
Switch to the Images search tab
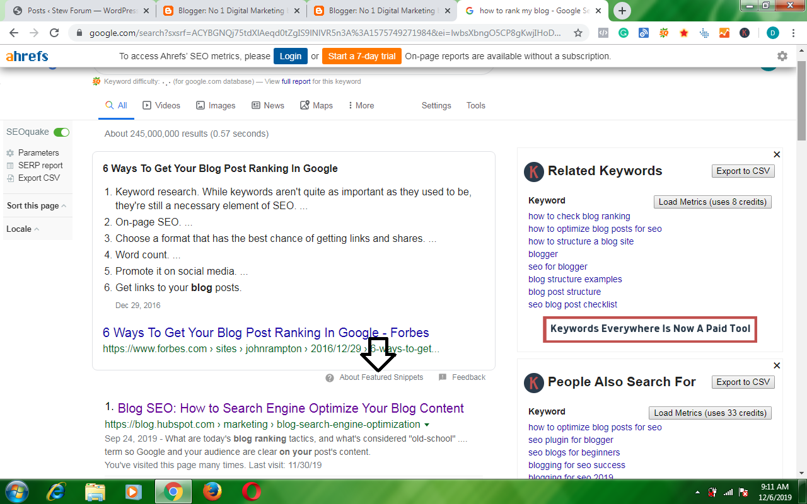[216, 105]
